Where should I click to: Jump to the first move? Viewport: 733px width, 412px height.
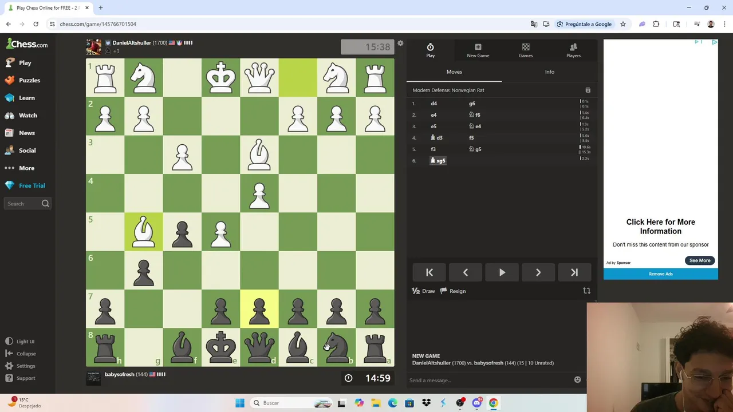[429, 272]
